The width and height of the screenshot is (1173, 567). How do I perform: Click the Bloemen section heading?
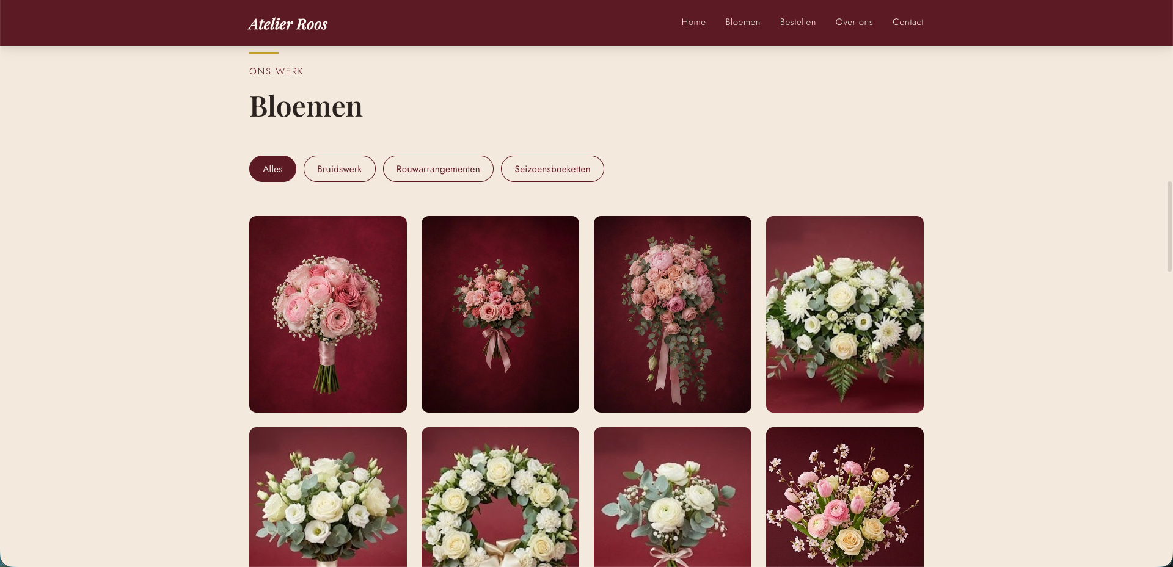pos(306,106)
